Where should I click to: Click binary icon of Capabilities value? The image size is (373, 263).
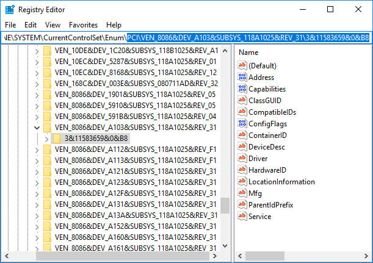tap(242, 88)
